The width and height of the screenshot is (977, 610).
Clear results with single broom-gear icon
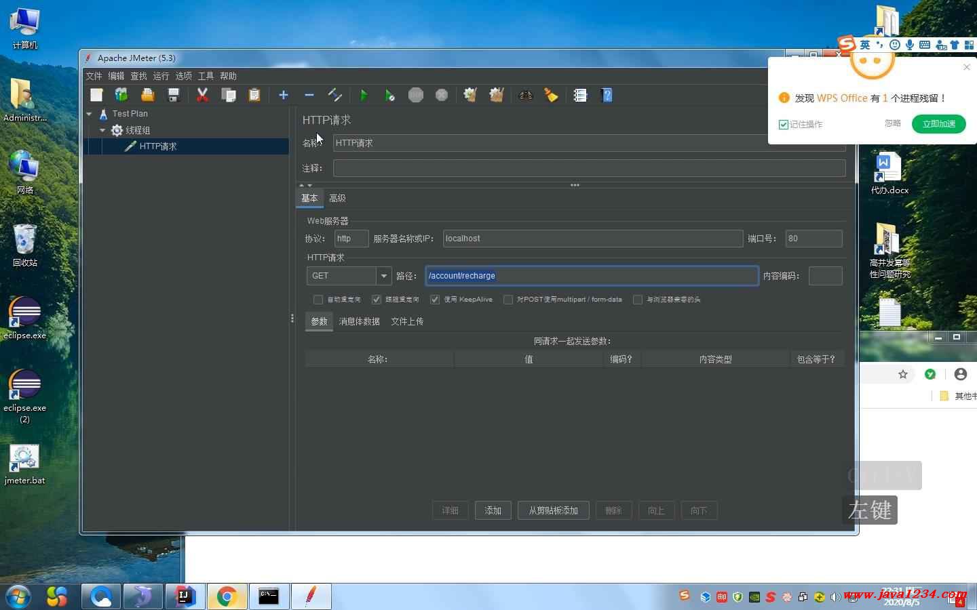470,96
